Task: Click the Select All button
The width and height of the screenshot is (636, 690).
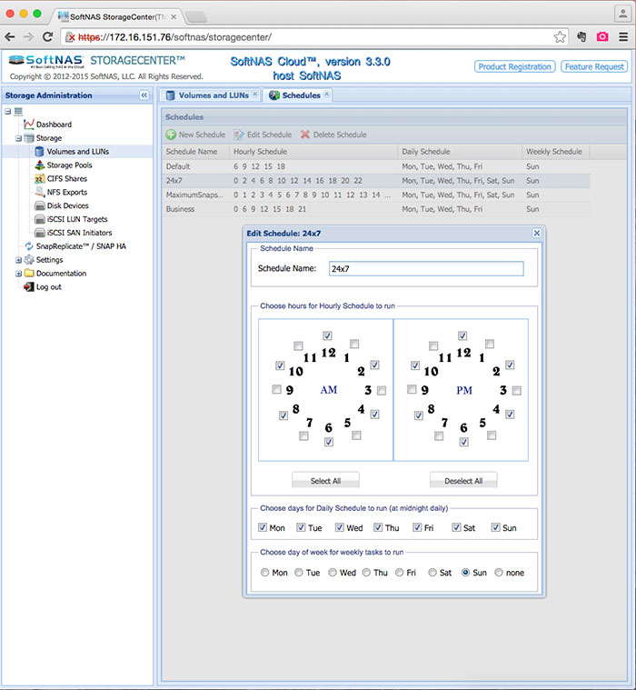Action: [x=325, y=481]
